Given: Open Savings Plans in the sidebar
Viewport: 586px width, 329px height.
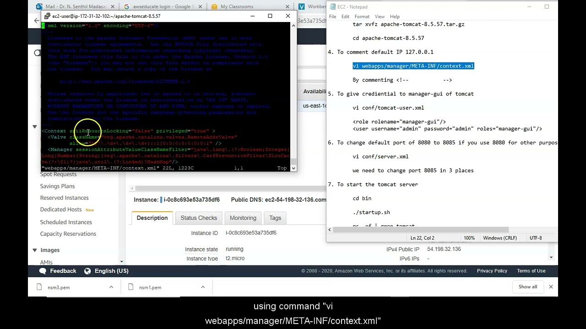Looking at the screenshot, I should pyautogui.click(x=57, y=186).
